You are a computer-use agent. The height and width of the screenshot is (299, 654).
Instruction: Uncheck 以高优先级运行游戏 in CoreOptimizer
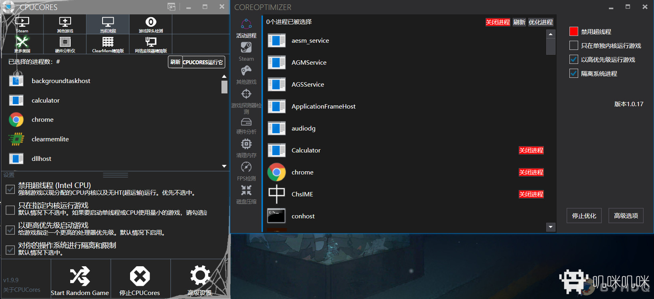(574, 59)
